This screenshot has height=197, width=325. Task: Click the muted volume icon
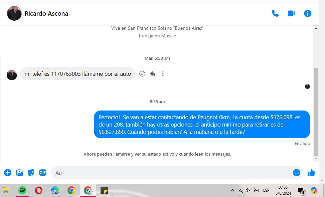click(x=248, y=190)
